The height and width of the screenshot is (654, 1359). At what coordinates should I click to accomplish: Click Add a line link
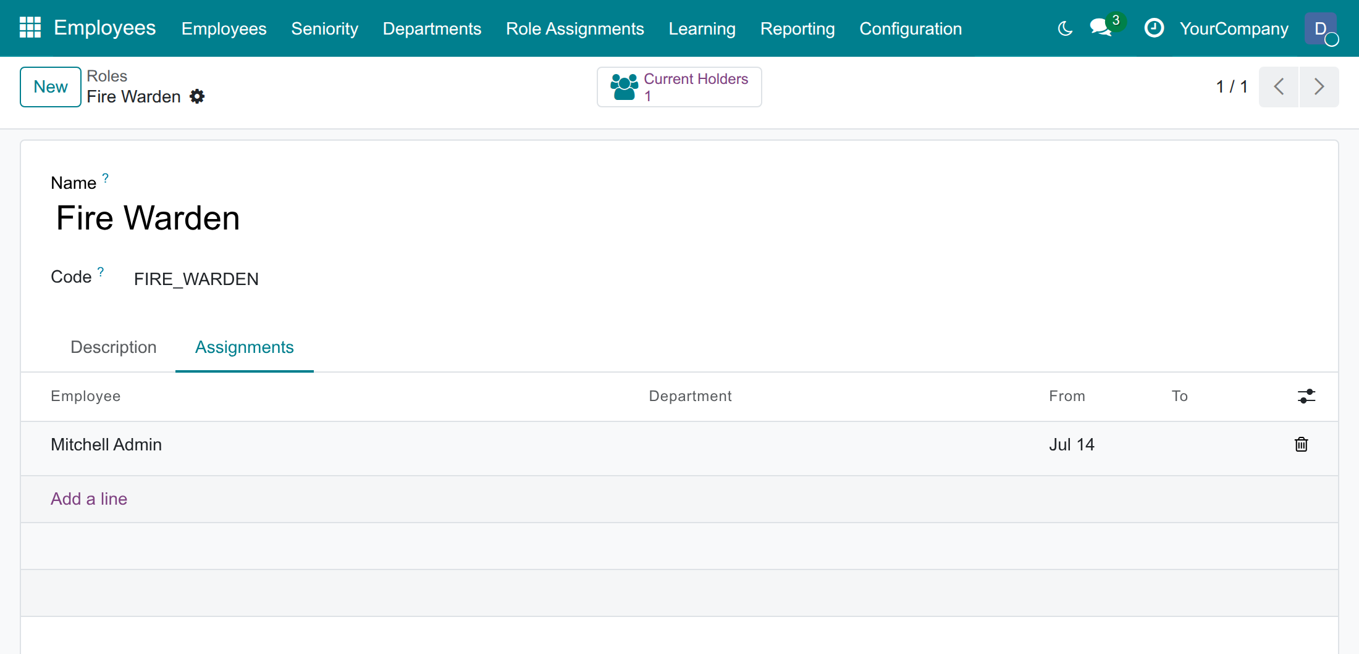pyautogui.click(x=89, y=499)
